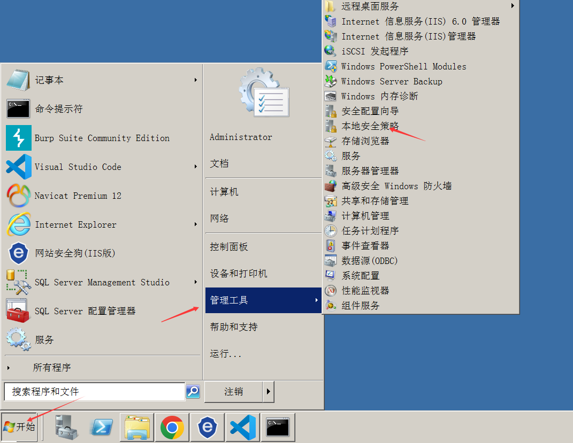Screen dimensions: 573x443
Task: Open 任务计划程序
Action: (420, 231)
